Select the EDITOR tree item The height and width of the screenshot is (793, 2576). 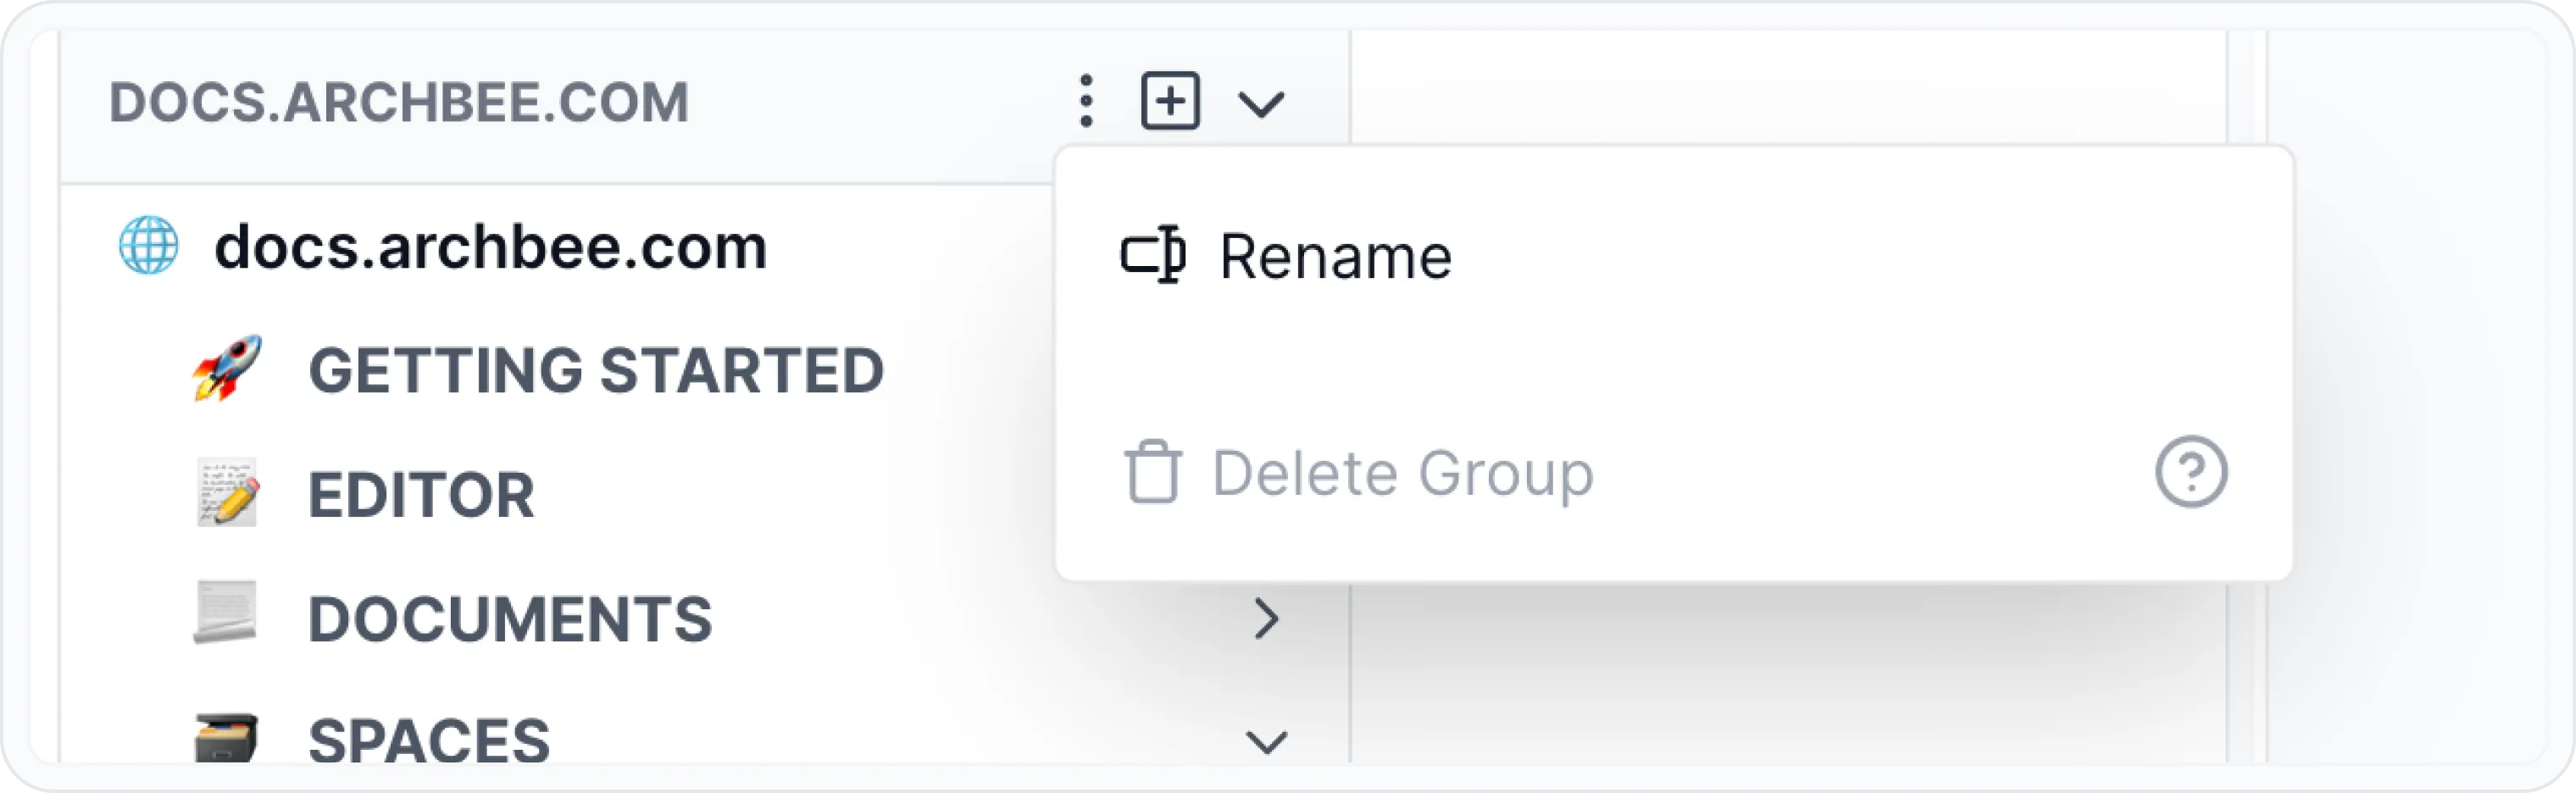pyautogui.click(x=421, y=495)
